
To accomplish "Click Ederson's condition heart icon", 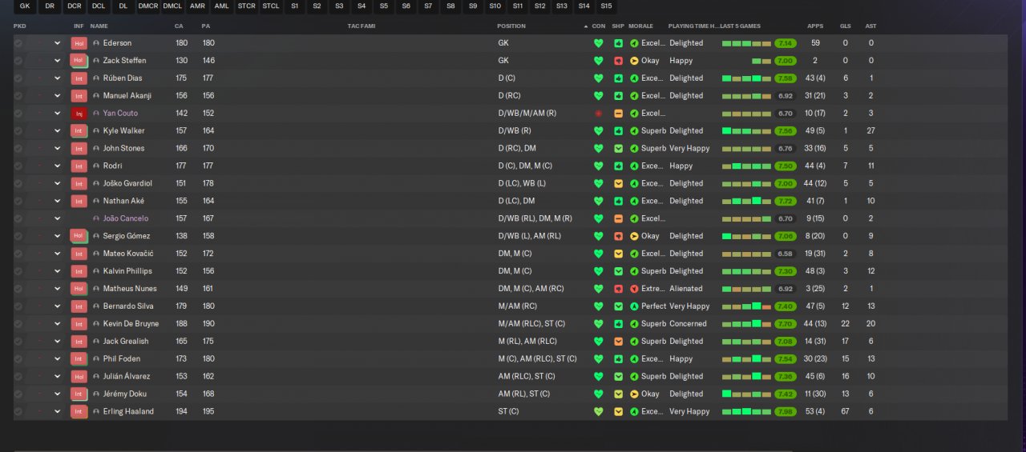I will 598,43.
